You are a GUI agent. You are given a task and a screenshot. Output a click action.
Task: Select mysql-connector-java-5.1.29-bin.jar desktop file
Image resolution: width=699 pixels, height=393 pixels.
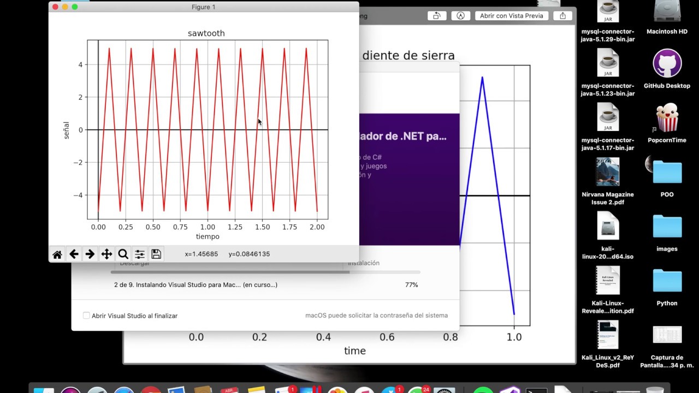coord(608,22)
